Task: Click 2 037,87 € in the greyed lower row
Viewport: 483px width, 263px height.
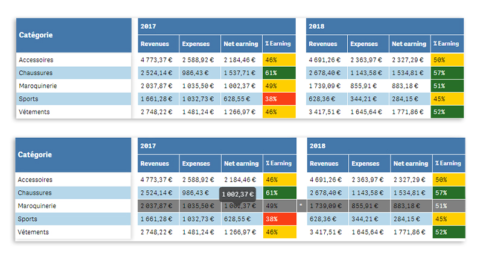Action: pyautogui.click(x=156, y=206)
